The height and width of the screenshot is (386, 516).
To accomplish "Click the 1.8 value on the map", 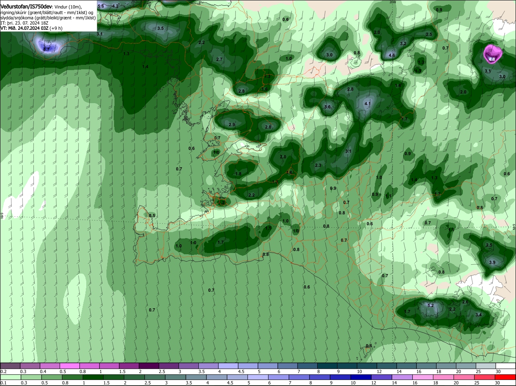I will 238,174.
